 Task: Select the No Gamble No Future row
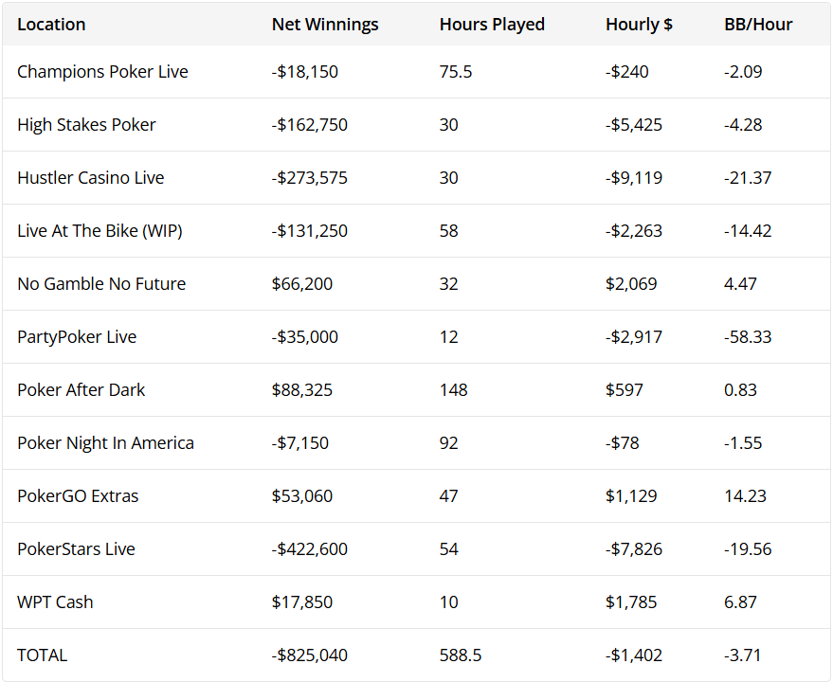(x=101, y=284)
